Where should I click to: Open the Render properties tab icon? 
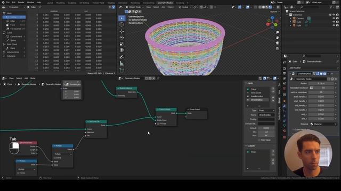[x=284, y=68]
